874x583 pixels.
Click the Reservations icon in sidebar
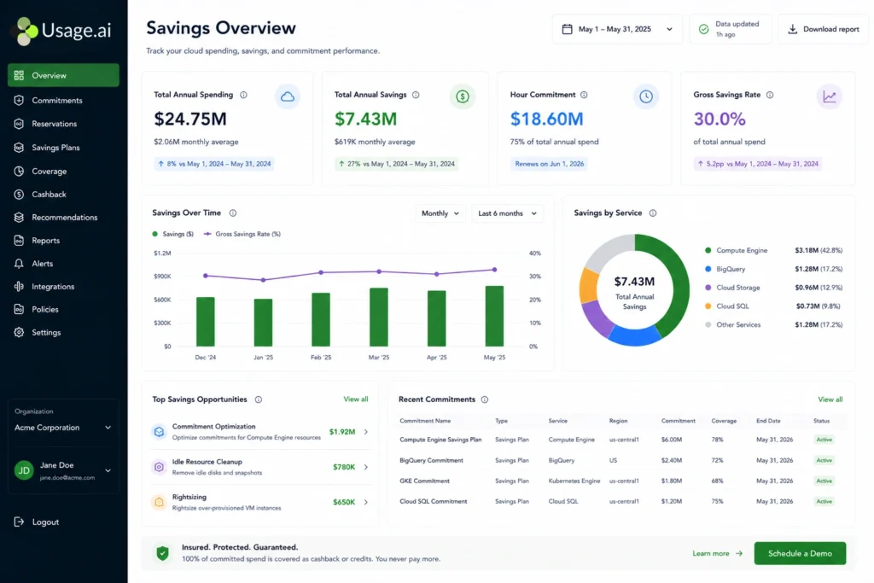pos(19,124)
